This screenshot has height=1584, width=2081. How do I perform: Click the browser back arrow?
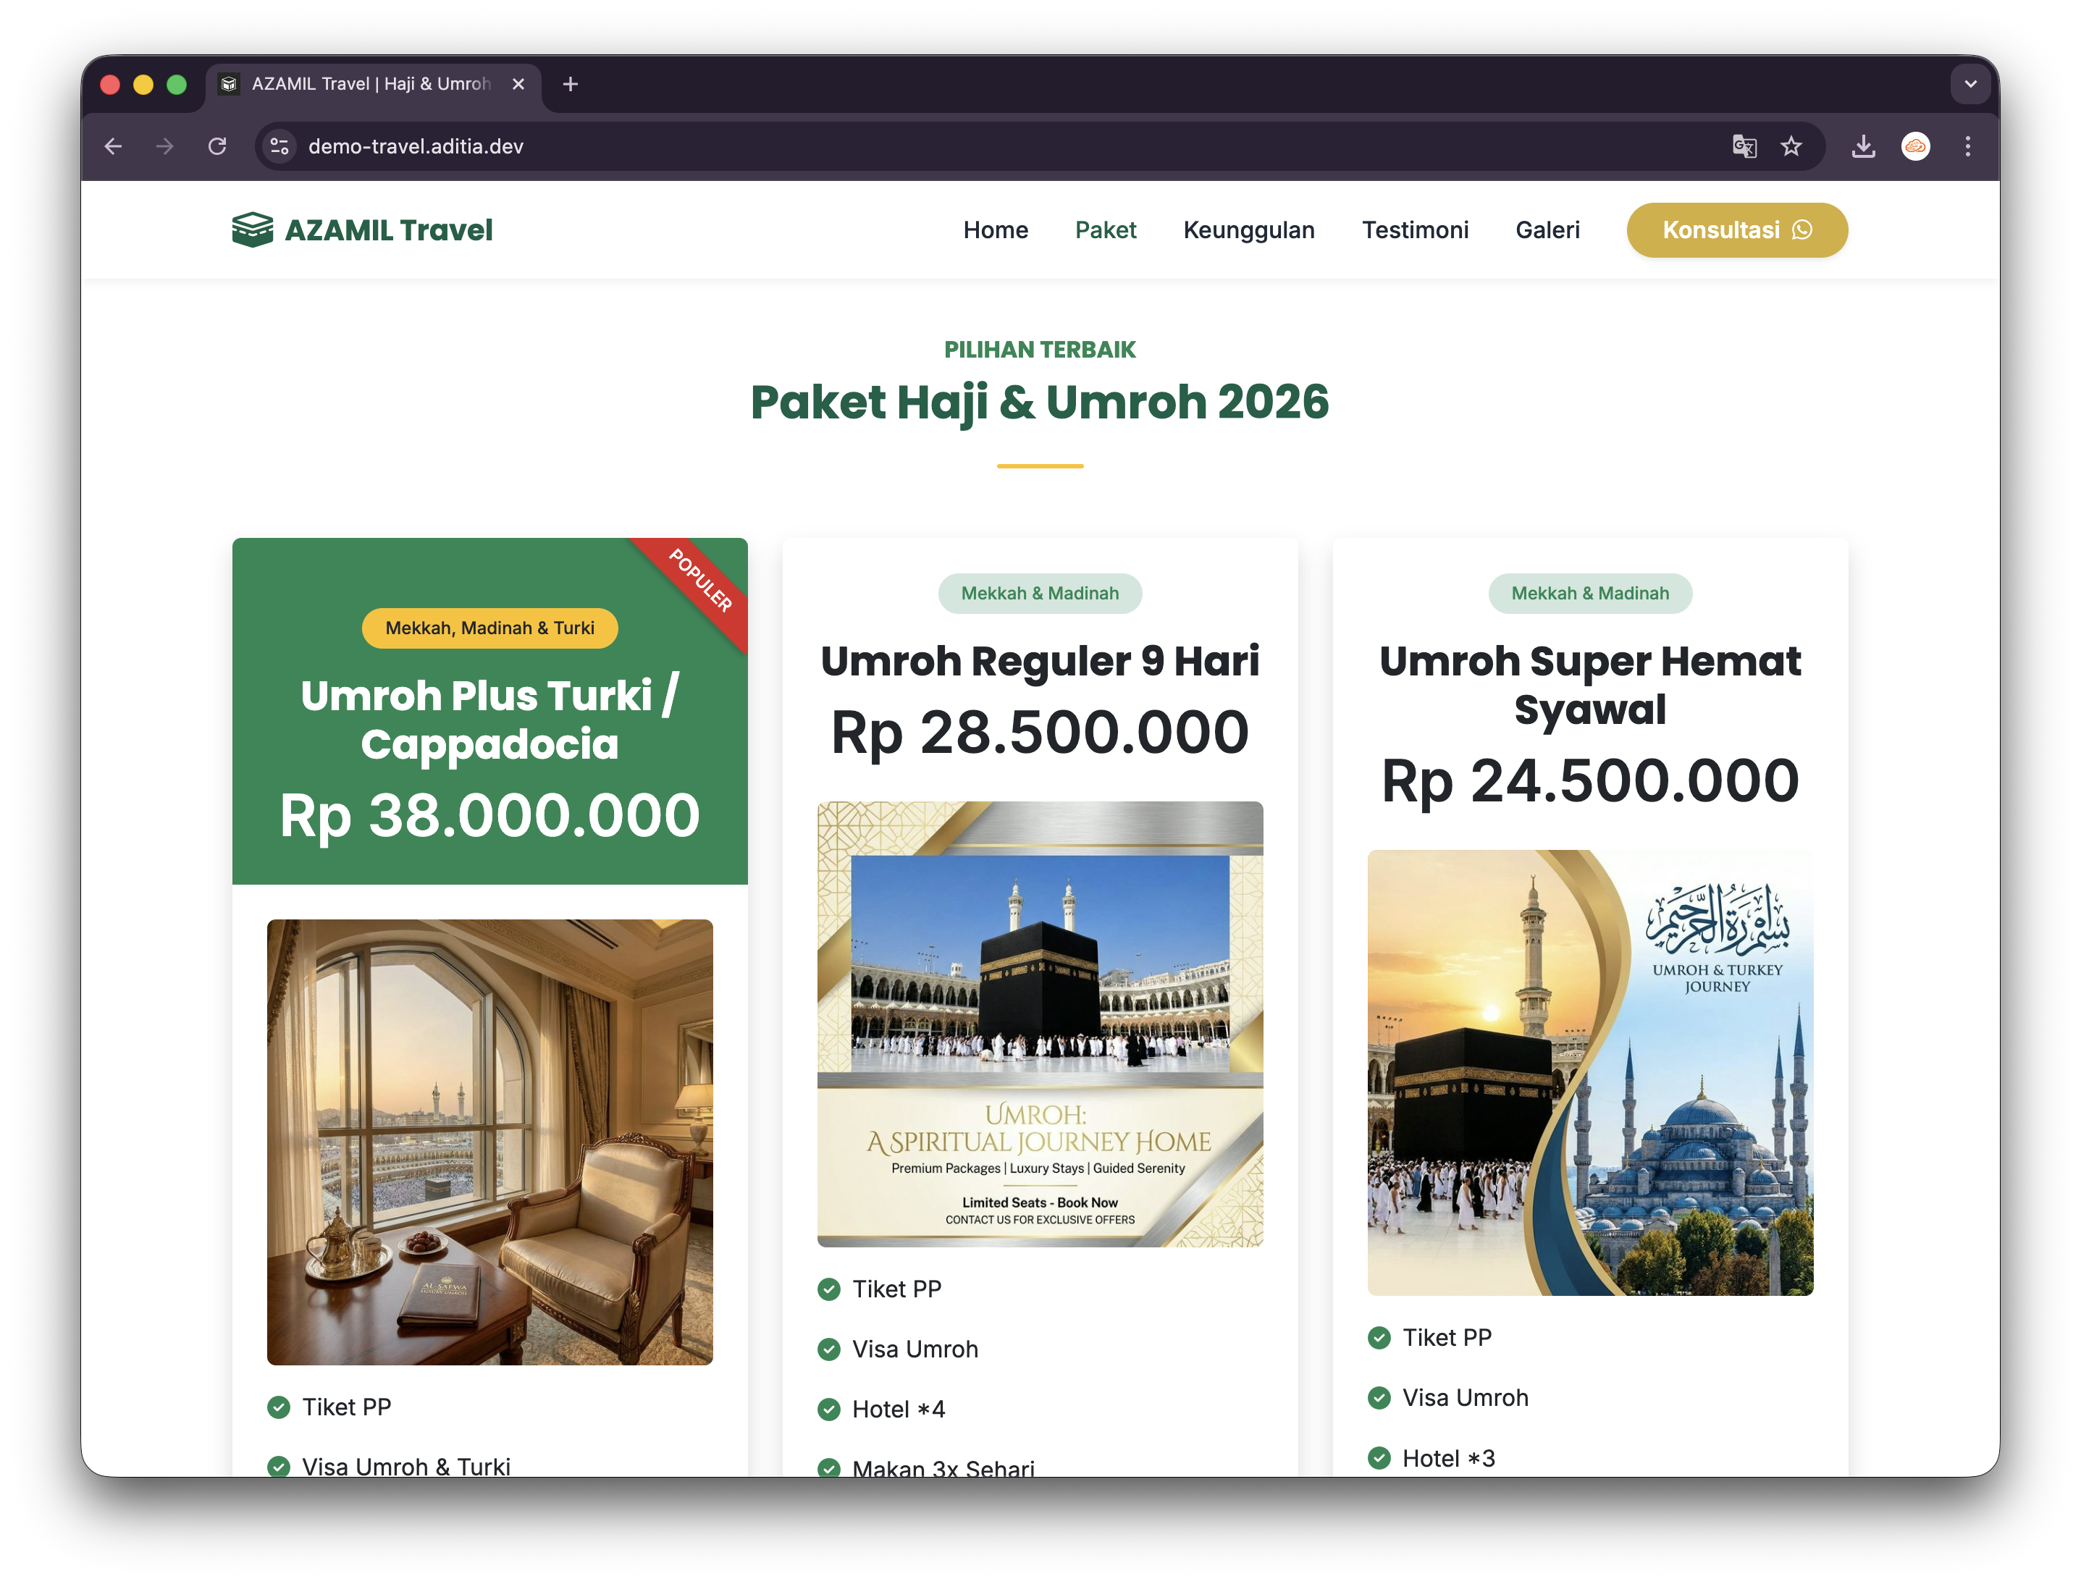click(x=114, y=146)
